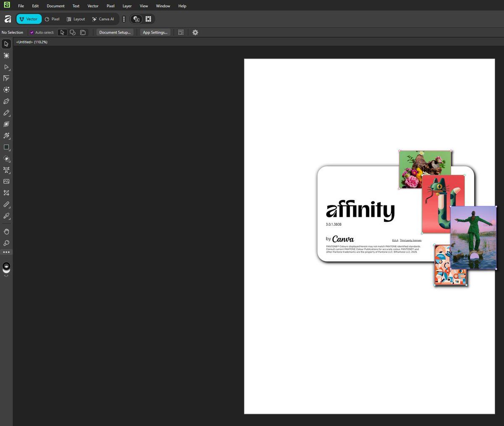This screenshot has height=426, width=504.
Task: Open the Document menu
Action: coord(55,6)
